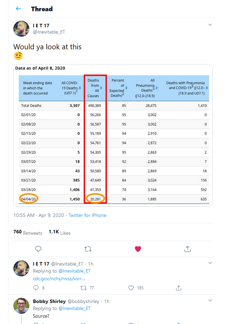
Task: Open I E T 17 profile avatar in main tweet
Action: point(21,29)
